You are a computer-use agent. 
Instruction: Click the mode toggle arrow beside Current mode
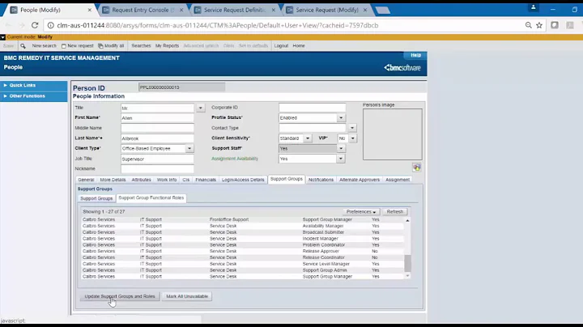(x=2, y=37)
